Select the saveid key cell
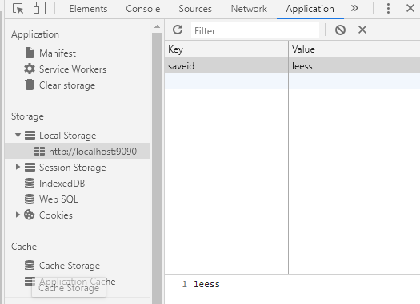420x304 pixels. click(226, 65)
